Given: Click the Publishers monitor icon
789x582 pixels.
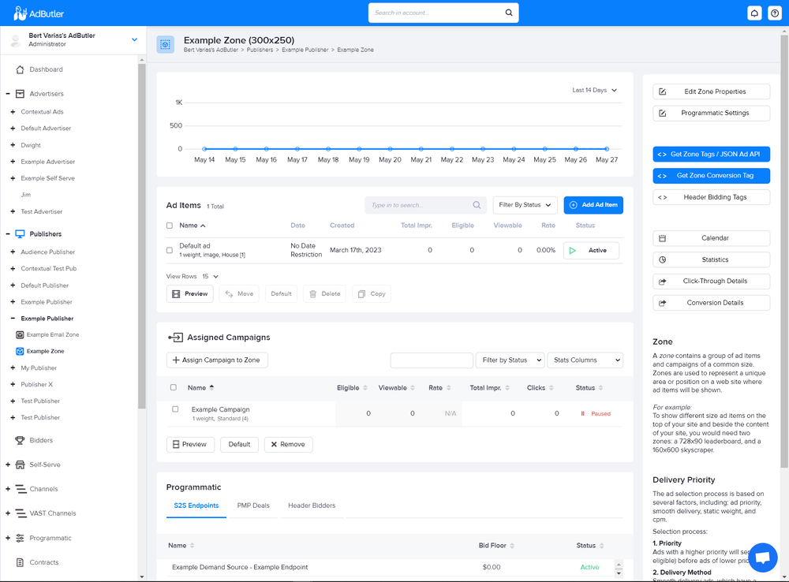Looking at the screenshot, I should (x=21, y=234).
